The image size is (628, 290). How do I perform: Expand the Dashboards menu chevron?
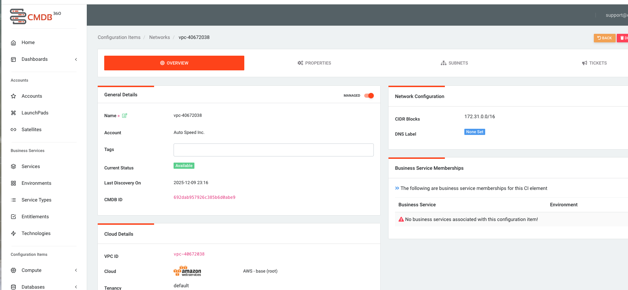point(76,59)
